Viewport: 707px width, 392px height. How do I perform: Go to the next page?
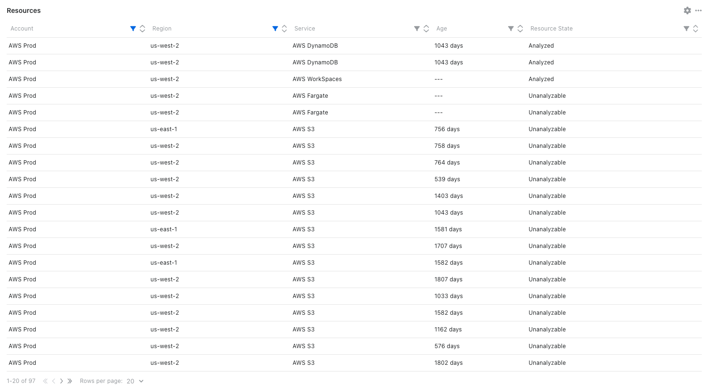coord(62,381)
